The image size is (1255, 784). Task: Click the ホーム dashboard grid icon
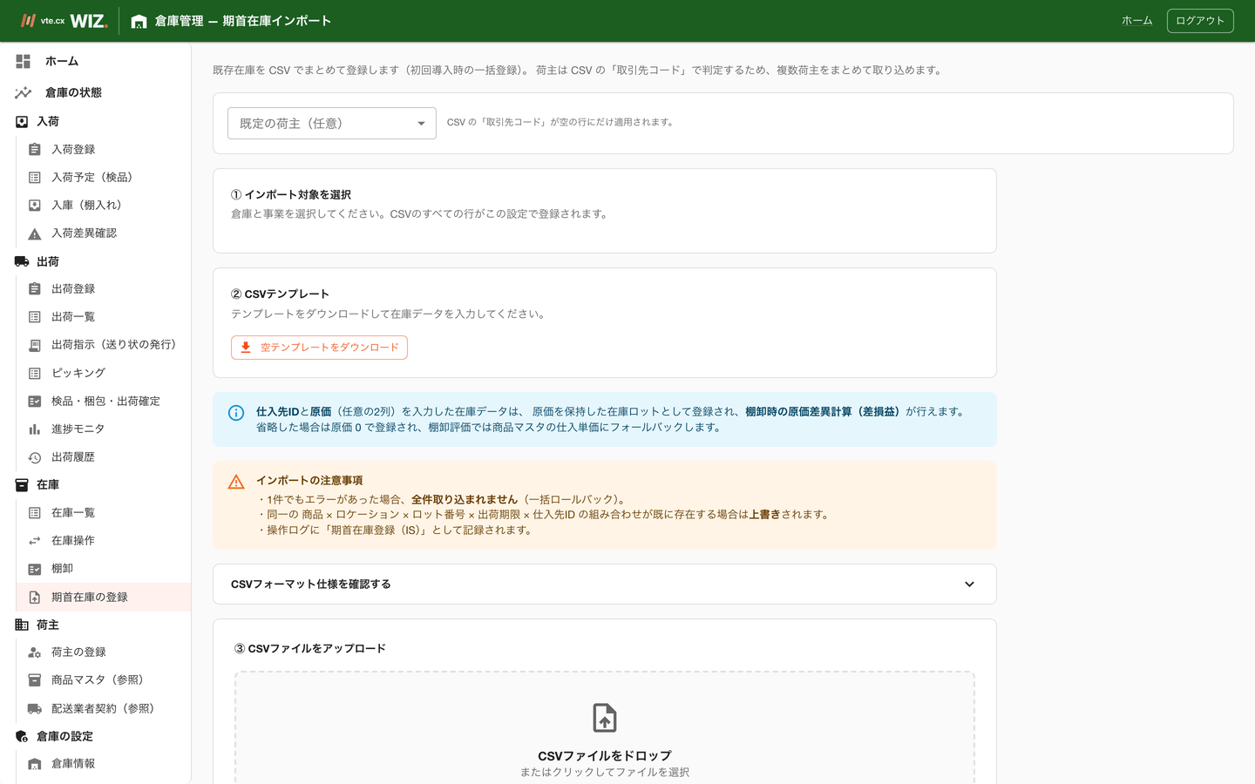pos(24,61)
